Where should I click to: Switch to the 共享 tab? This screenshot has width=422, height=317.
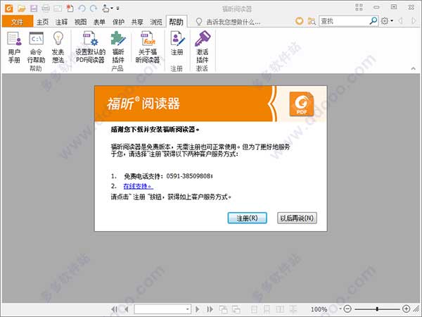[137, 22]
